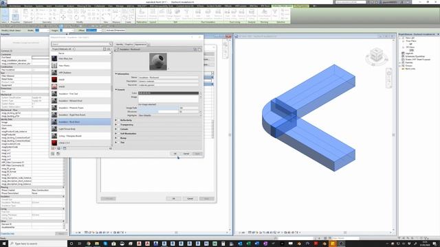Open the Appearance tab in Material Browser
Screen dimensions: 440x247
click(140, 44)
